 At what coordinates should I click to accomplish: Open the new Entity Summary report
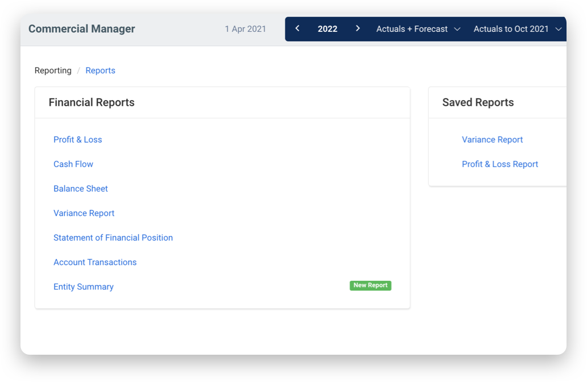click(x=83, y=286)
